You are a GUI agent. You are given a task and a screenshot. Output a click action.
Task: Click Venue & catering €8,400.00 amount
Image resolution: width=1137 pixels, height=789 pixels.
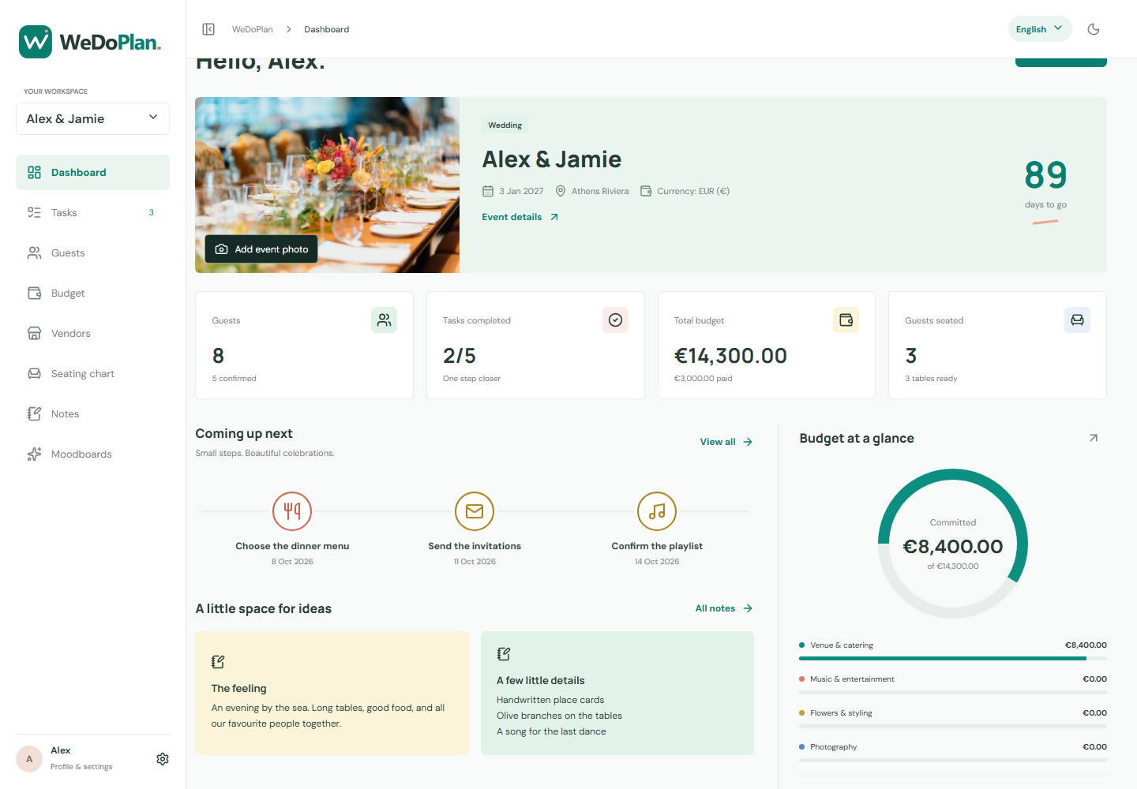coord(1086,645)
